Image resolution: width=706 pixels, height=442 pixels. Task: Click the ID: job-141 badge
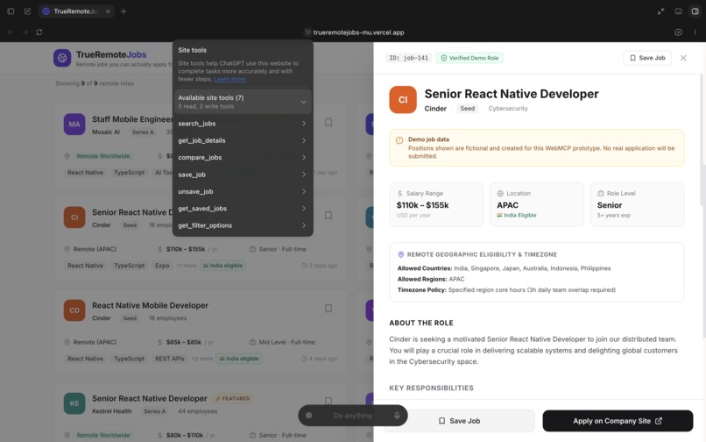click(408, 58)
